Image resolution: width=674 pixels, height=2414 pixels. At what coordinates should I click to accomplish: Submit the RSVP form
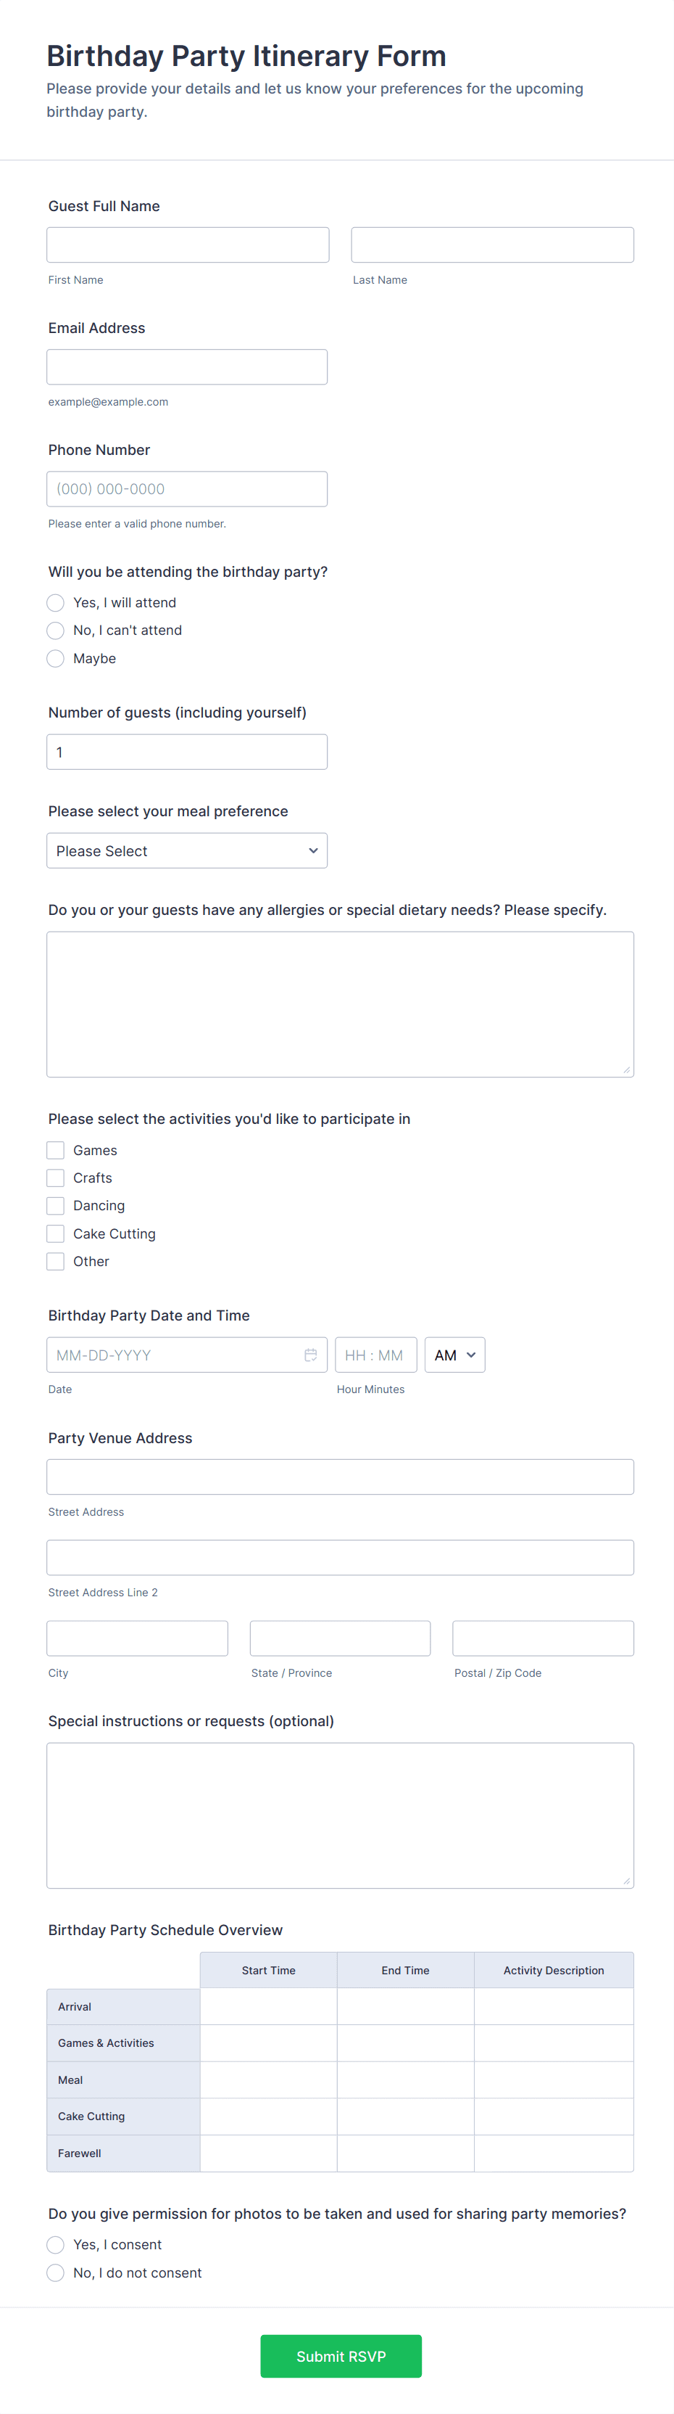341,2356
